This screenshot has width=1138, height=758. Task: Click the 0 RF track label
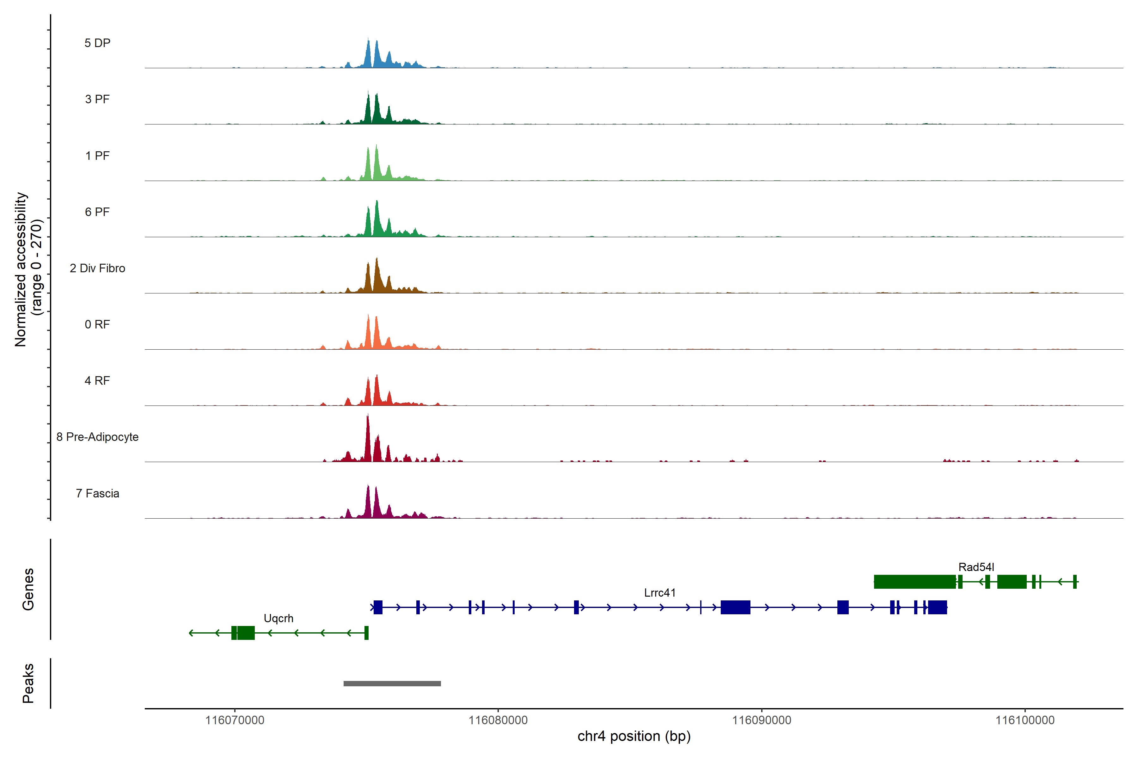(97, 324)
